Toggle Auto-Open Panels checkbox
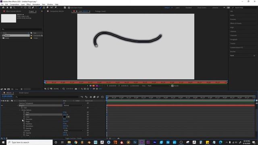 tap(69, 8)
